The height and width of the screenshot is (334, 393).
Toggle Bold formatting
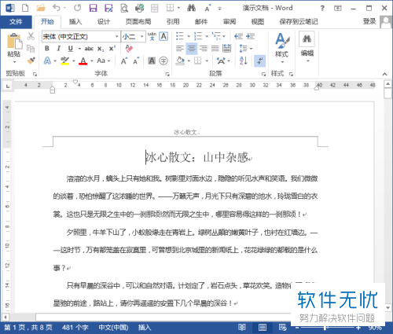pos(47,49)
